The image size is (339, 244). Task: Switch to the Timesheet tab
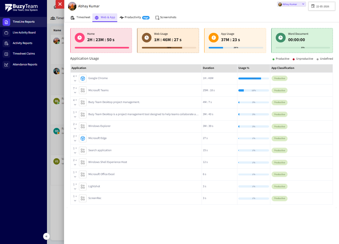(x=81, y=18)
